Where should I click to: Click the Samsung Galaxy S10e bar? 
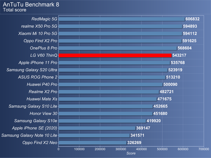pyautogui.click(x=102, y=121)
